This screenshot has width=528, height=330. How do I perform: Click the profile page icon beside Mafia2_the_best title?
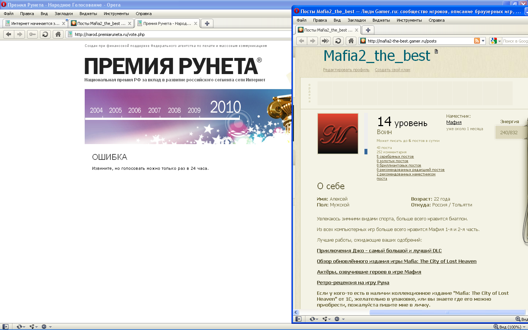point(436,51)
